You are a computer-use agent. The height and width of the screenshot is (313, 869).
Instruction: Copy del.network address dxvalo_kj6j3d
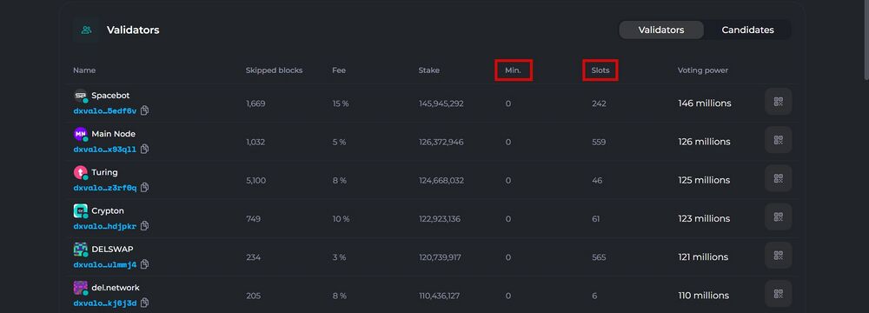tap(144, 303)
